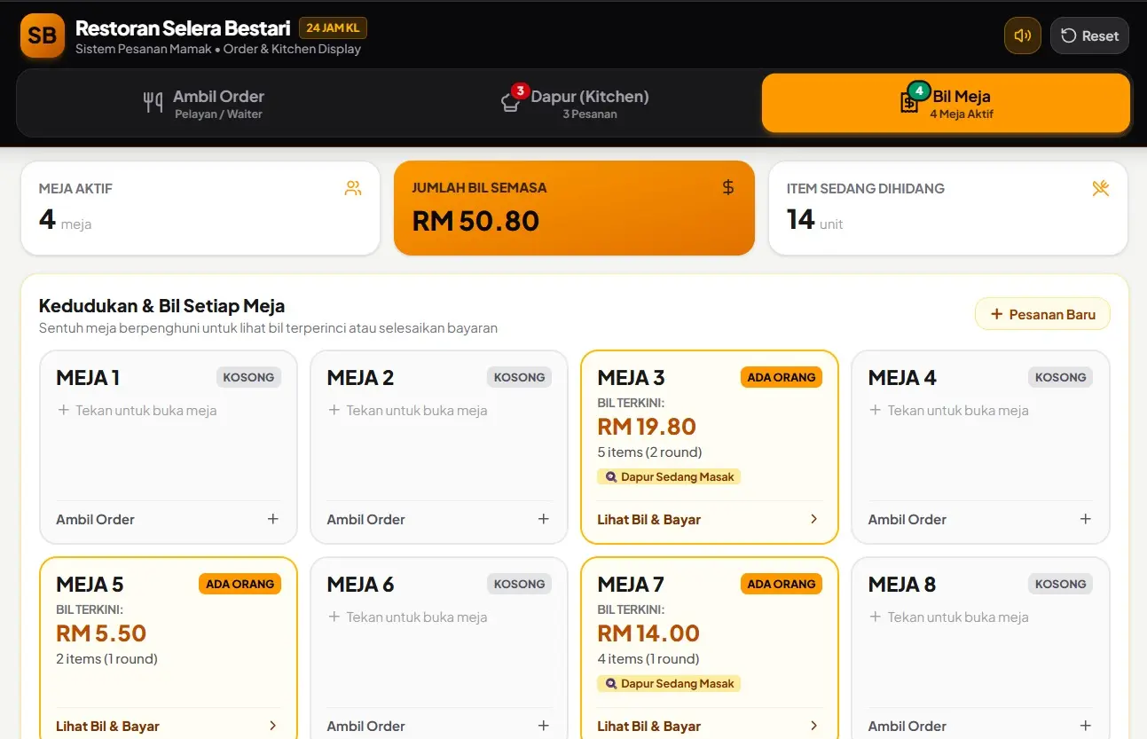The width and height of the screenshot is (1147, 739).
Task: Click the plus icon on Meja 2 Ambil Order
Action: click(x=544, y=519)
